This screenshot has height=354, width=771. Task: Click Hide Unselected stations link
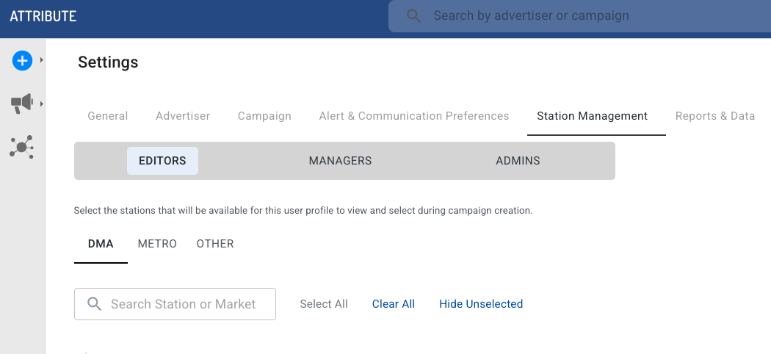(481, 304)
